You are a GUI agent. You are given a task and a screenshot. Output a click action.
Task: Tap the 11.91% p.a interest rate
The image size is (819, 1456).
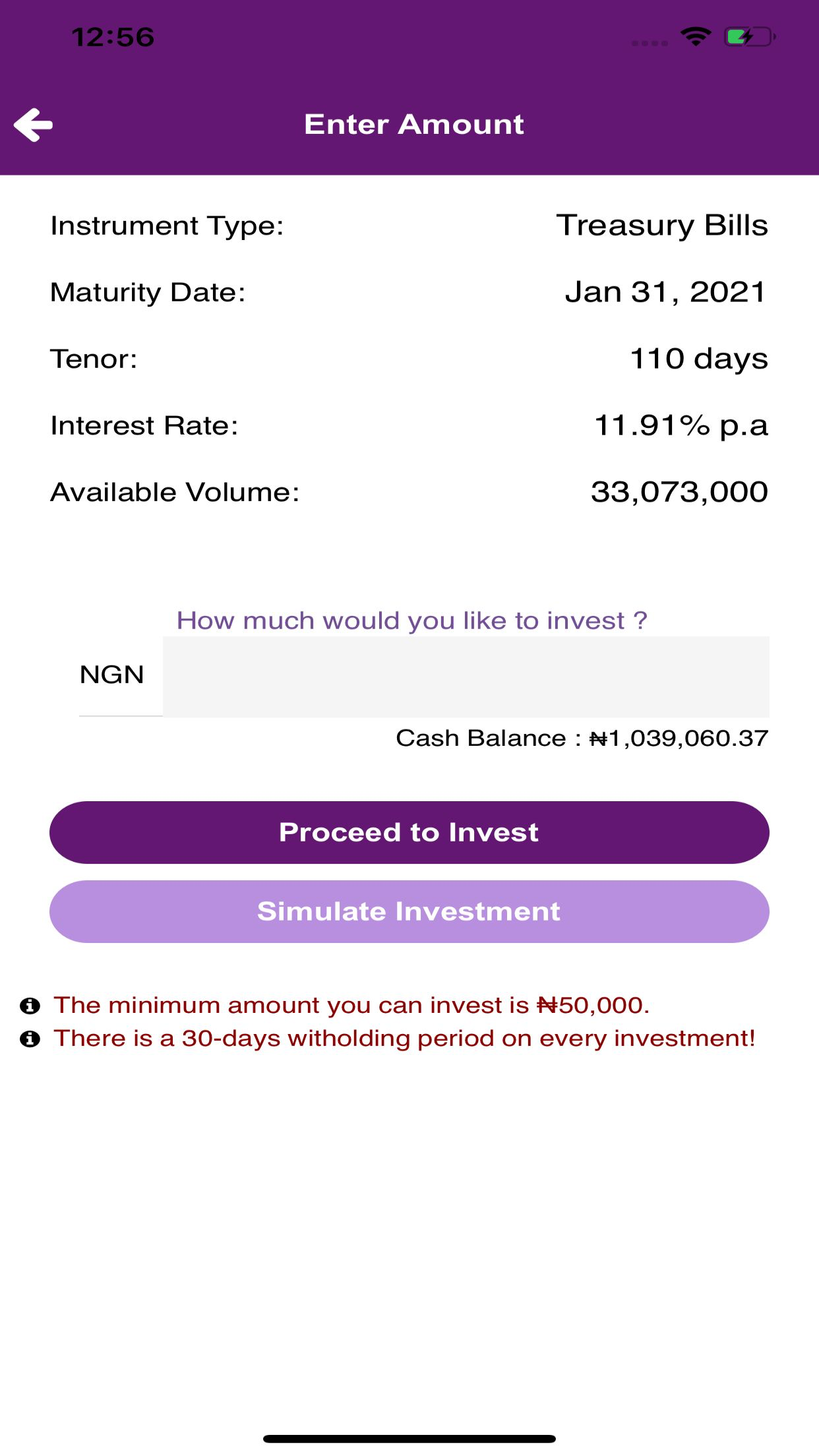(x=681, y=425)
